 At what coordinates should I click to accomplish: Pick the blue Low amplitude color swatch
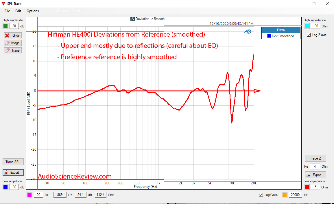coord(5,187)
